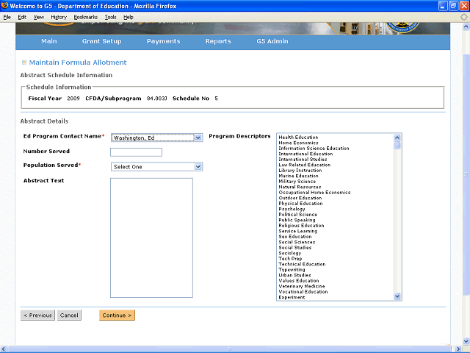
Task: Select Sociology descriptor
Action: click(290, 253)
